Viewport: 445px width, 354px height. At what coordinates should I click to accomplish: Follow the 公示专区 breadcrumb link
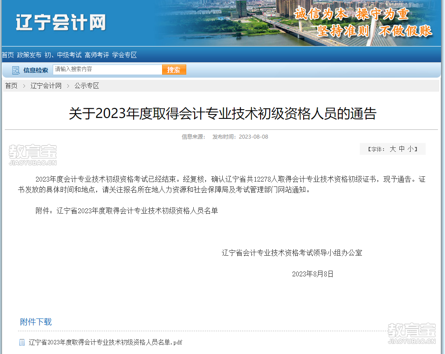pyautogui.click(x=87, y=86)
